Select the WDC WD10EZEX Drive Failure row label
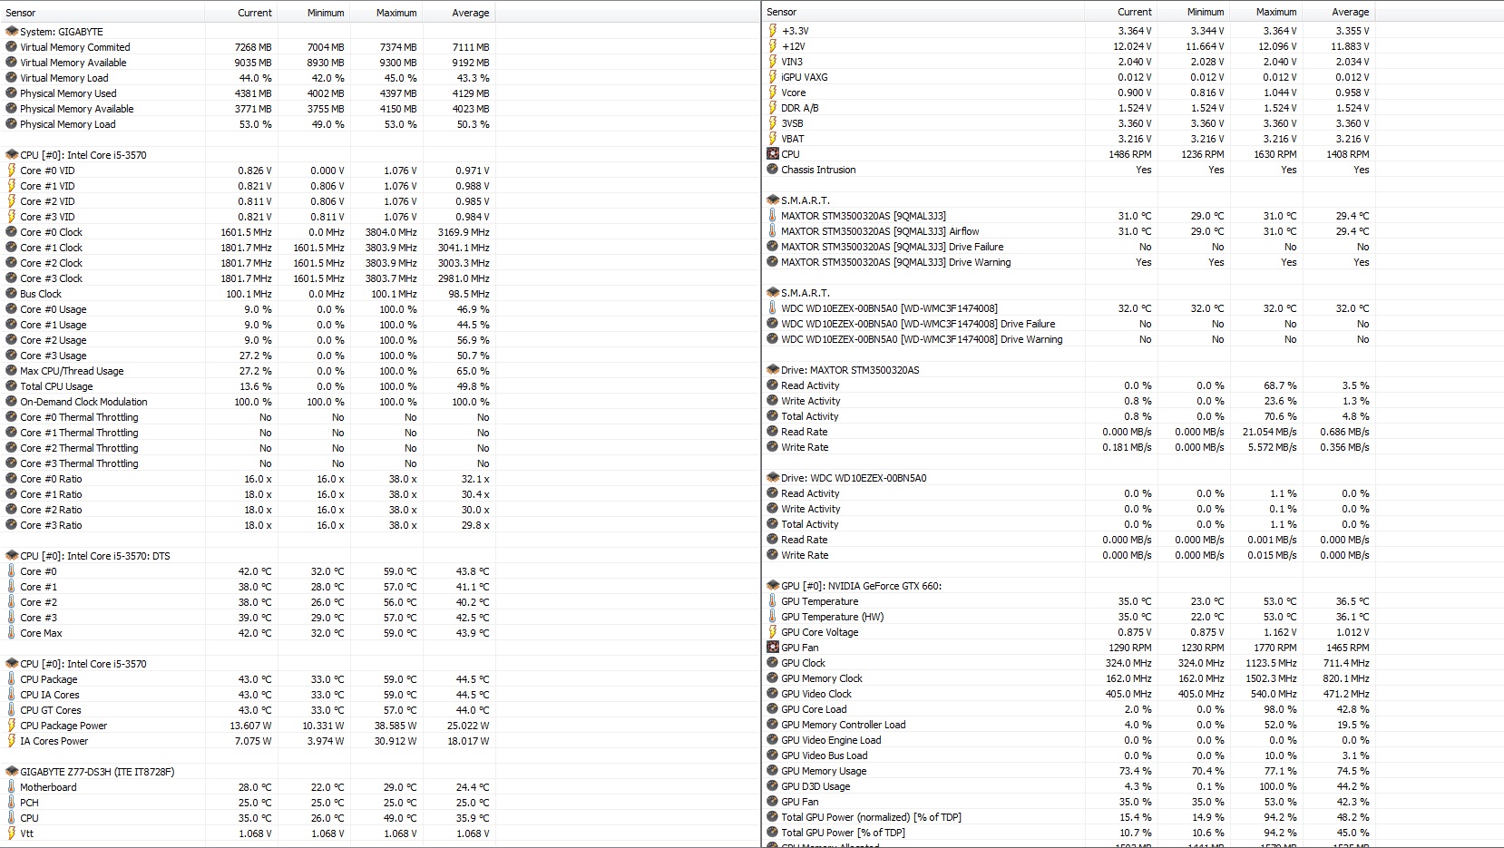The height and width of the screenshot is (848, 1504). click(x=918, y=324)
